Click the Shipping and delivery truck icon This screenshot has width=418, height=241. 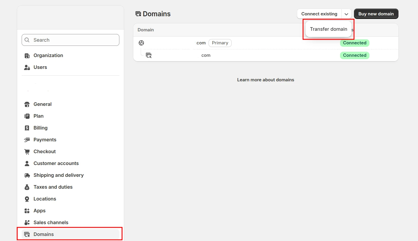pyautogui.click(x=27, y=175)
